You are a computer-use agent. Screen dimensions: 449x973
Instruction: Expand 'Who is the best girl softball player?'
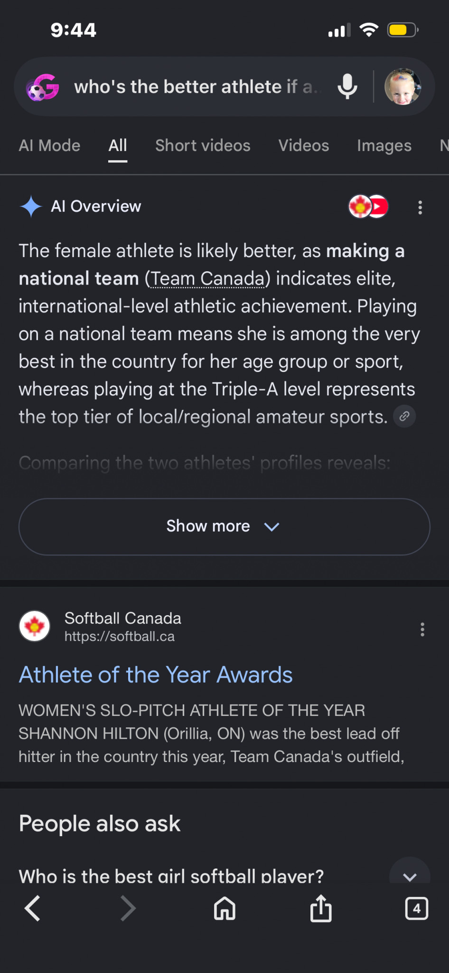pos(224,876)
